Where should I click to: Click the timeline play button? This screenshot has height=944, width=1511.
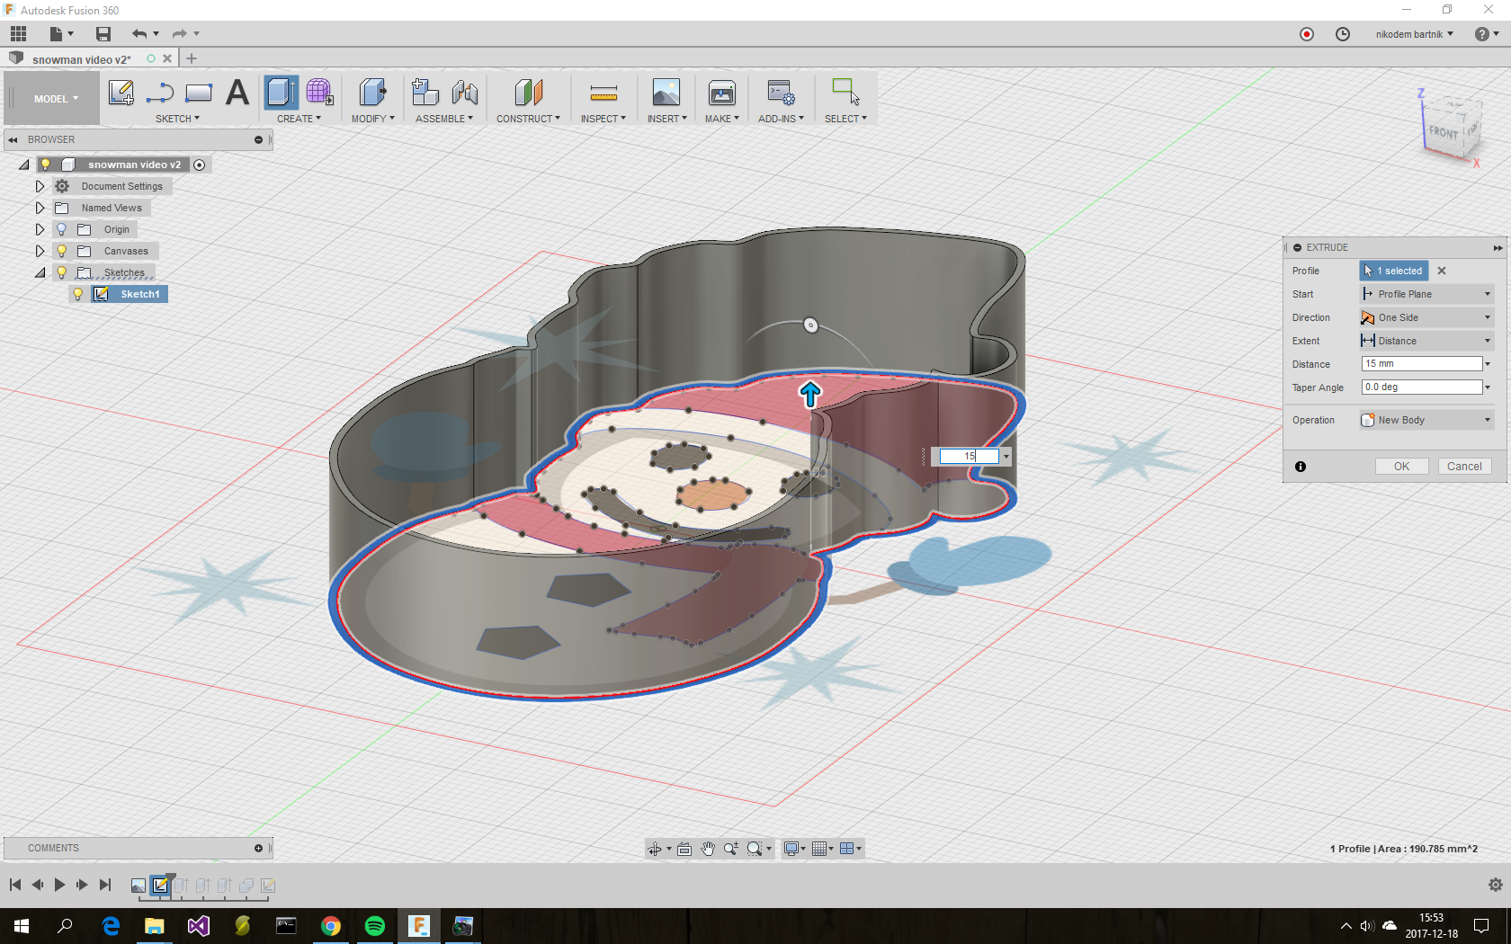(x=59, y=885)
